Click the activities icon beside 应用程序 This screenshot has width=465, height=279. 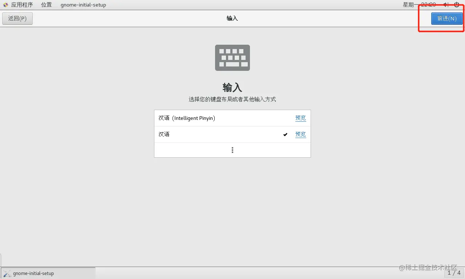[x=5, y=5]
